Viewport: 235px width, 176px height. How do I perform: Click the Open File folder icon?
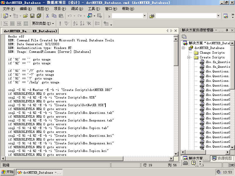tap(26, 16)
